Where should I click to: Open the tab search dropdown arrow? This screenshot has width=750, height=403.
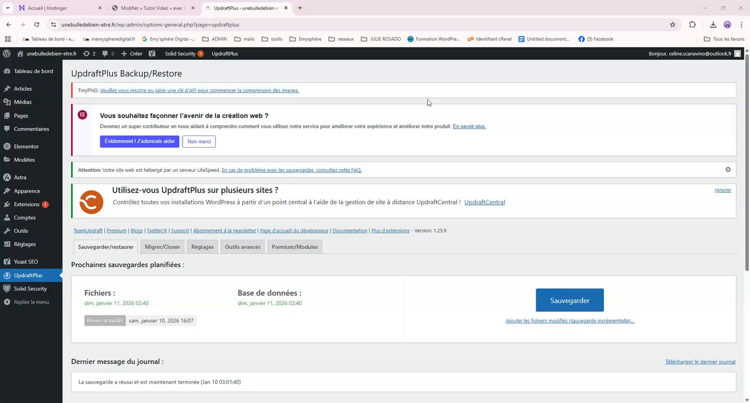(7, 8)
